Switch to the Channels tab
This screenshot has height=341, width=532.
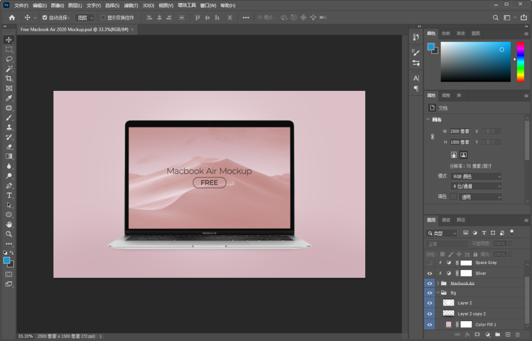coord(446,220)
